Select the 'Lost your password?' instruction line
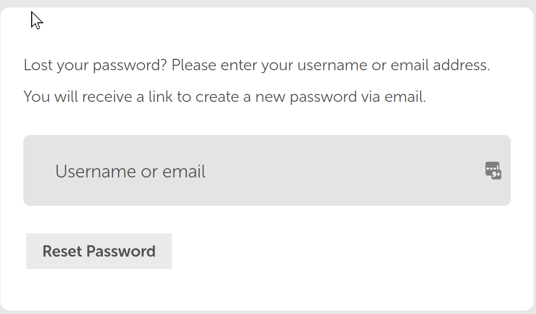The image size is (536, 314). (x=257, y=65)
